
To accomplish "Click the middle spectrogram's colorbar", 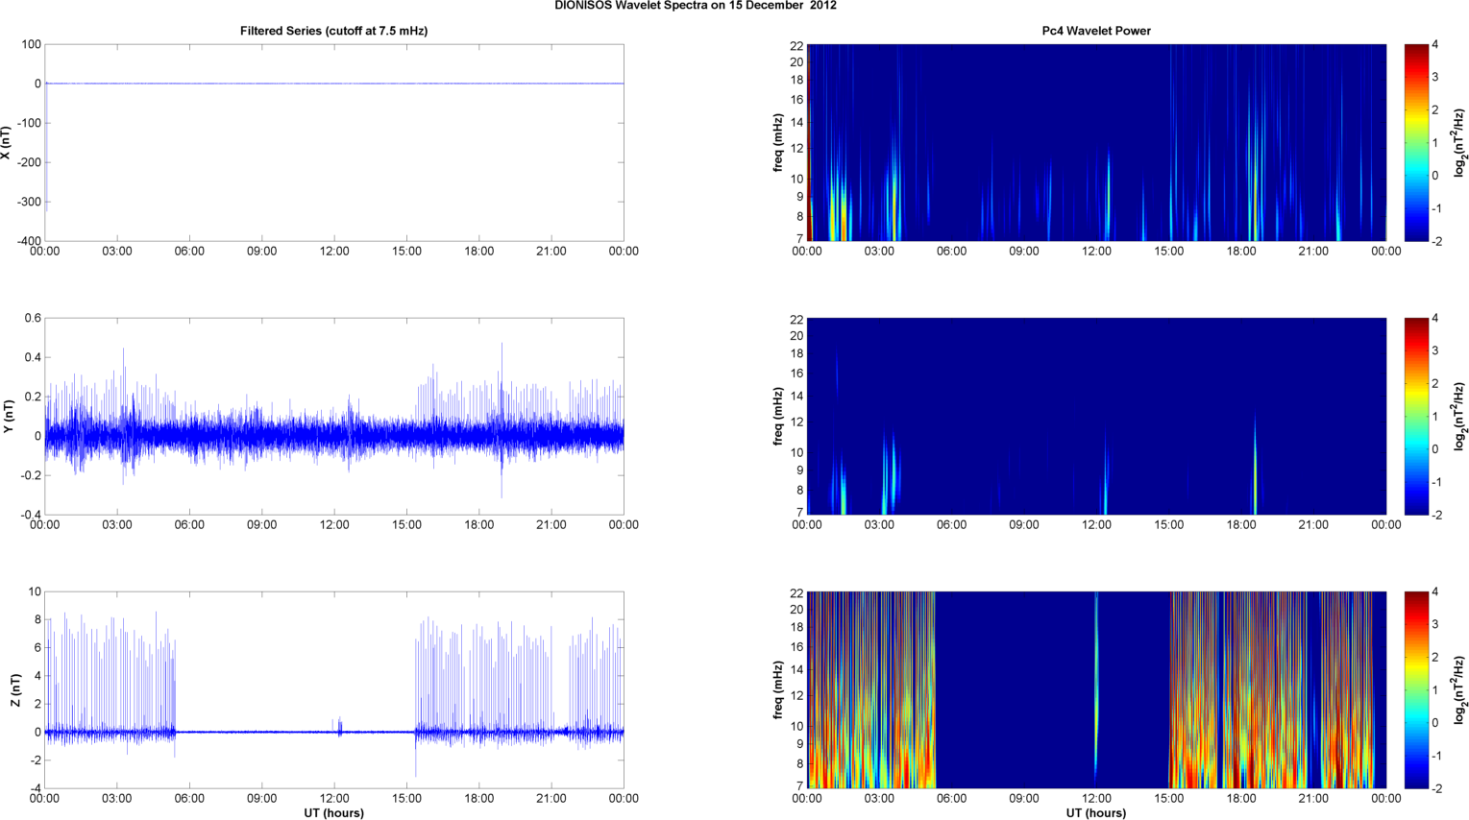I will pyautogui.click(x=1416, y=416).
